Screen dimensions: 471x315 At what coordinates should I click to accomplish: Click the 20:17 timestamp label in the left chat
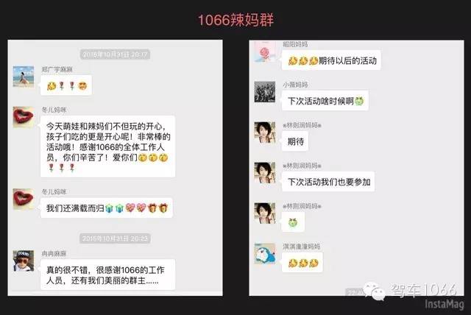tap(115, 54)
